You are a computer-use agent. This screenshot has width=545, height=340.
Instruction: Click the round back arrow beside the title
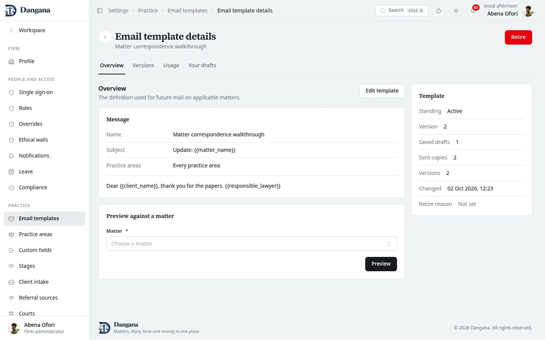tap(105, 37)
